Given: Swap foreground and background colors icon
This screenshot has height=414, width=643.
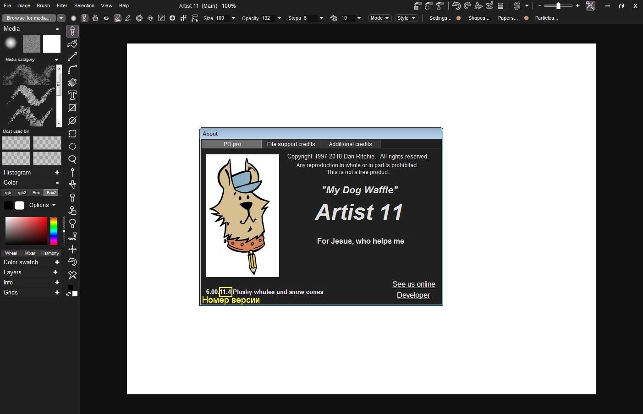Looking at the screenshot, I should pyautogui.click(x=68, y=294).
